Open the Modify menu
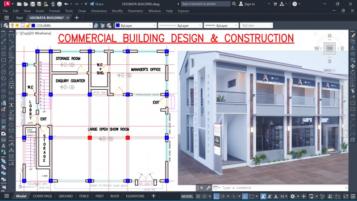This screenshot has height=201, width=357. click(x=117, y=11)
